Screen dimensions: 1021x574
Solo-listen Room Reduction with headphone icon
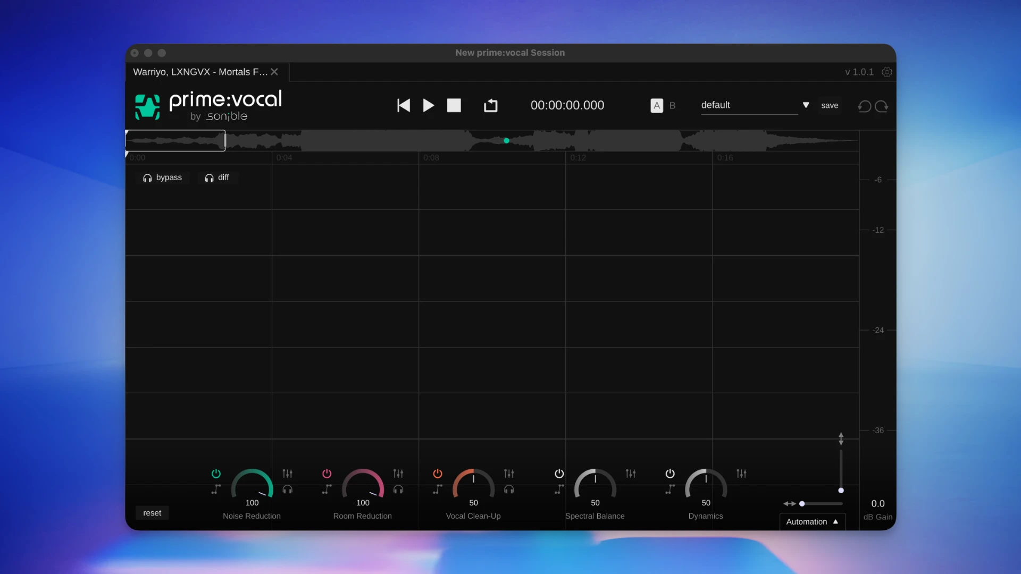coord(398,489)
